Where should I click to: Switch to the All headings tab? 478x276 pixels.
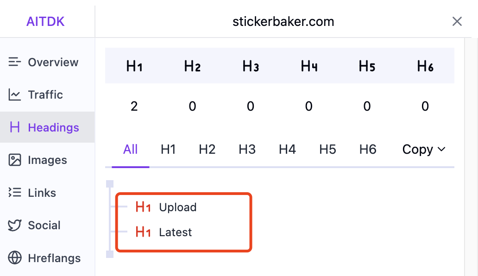click(131, 150)
